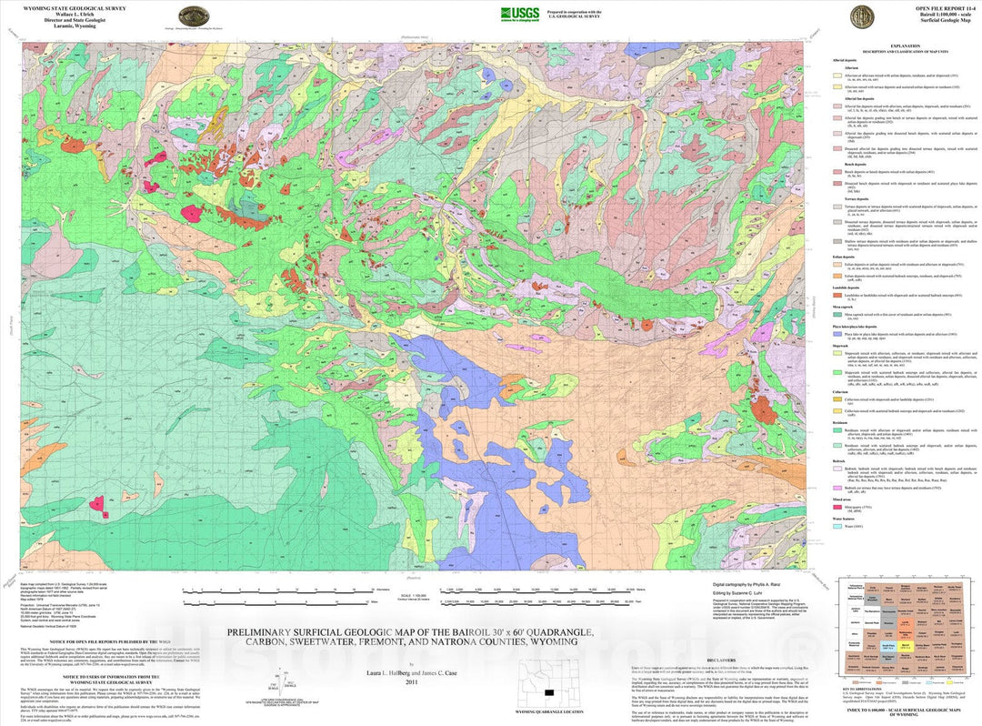Click the Bairoil quadrangle cell in the index map
Image resolution: width=982 pixels, height=726 pixels.
(x=907, y=647)
